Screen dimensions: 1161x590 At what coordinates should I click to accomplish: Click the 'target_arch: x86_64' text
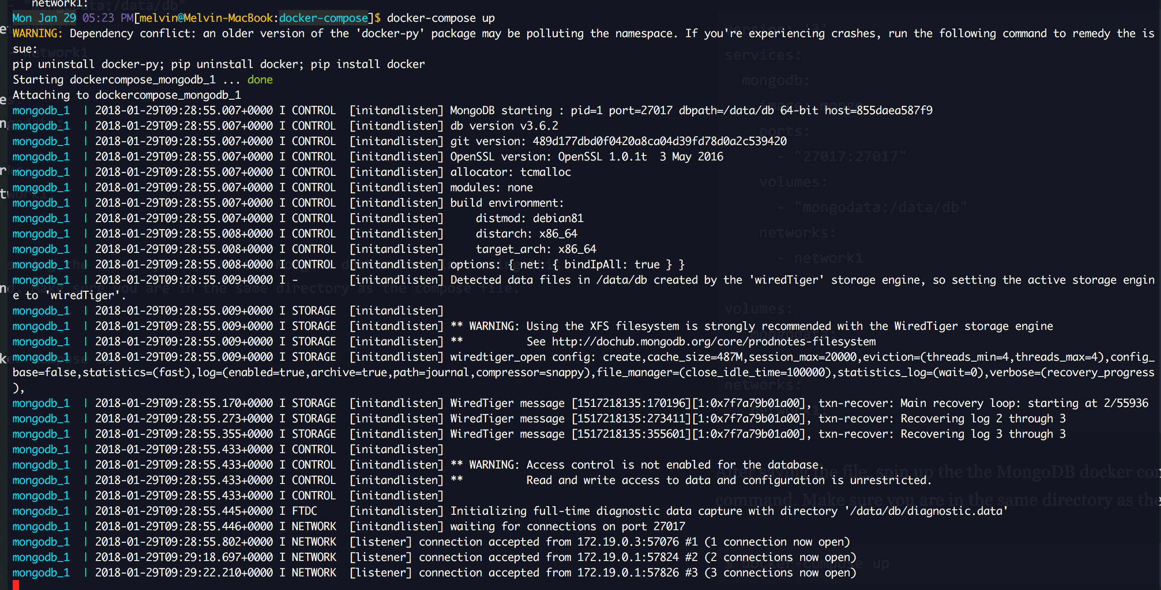536,249
